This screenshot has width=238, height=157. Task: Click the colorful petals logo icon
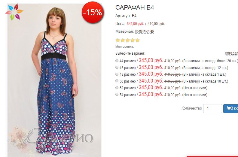pos(14,12)
